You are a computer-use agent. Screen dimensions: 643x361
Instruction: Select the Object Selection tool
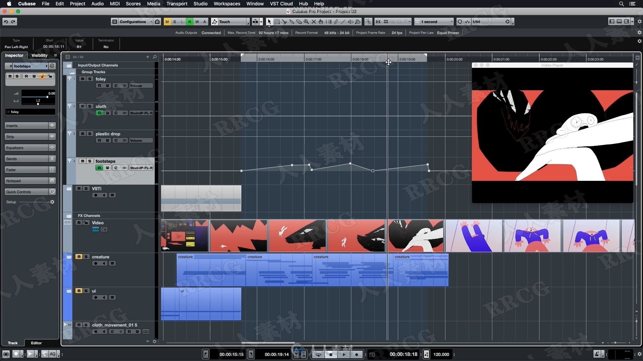[269, 21]
